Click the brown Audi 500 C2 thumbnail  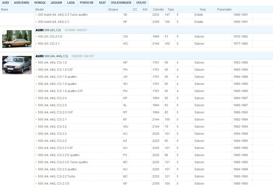tap(17, 39)
